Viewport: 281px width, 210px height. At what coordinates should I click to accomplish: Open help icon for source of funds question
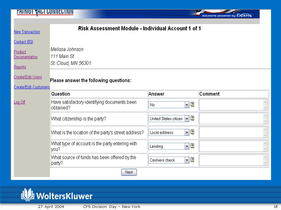click(192, 160)
